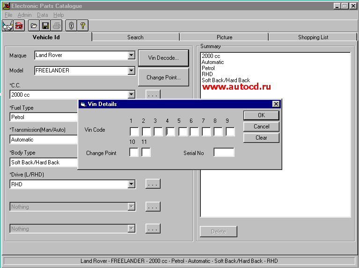
Task: Click the ellipsis button beside Drive (L/RHD)
Action: click(153, 184)
